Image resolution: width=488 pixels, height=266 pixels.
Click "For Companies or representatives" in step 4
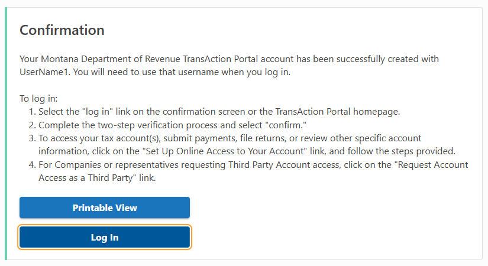coord(103,164)
